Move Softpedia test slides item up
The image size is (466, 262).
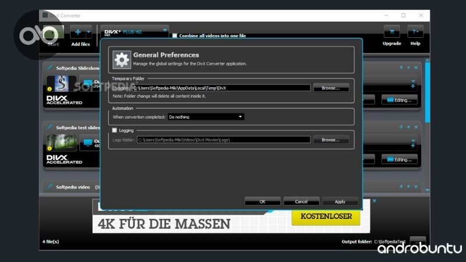click(408, 127)
